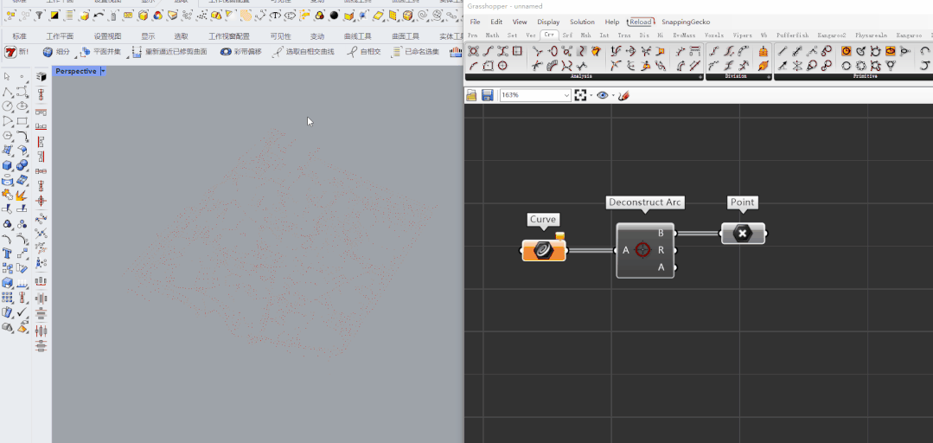Open the Grasshopper File menu
The width and height of the screenshot is (933, 443).
[x=475, y=22]
